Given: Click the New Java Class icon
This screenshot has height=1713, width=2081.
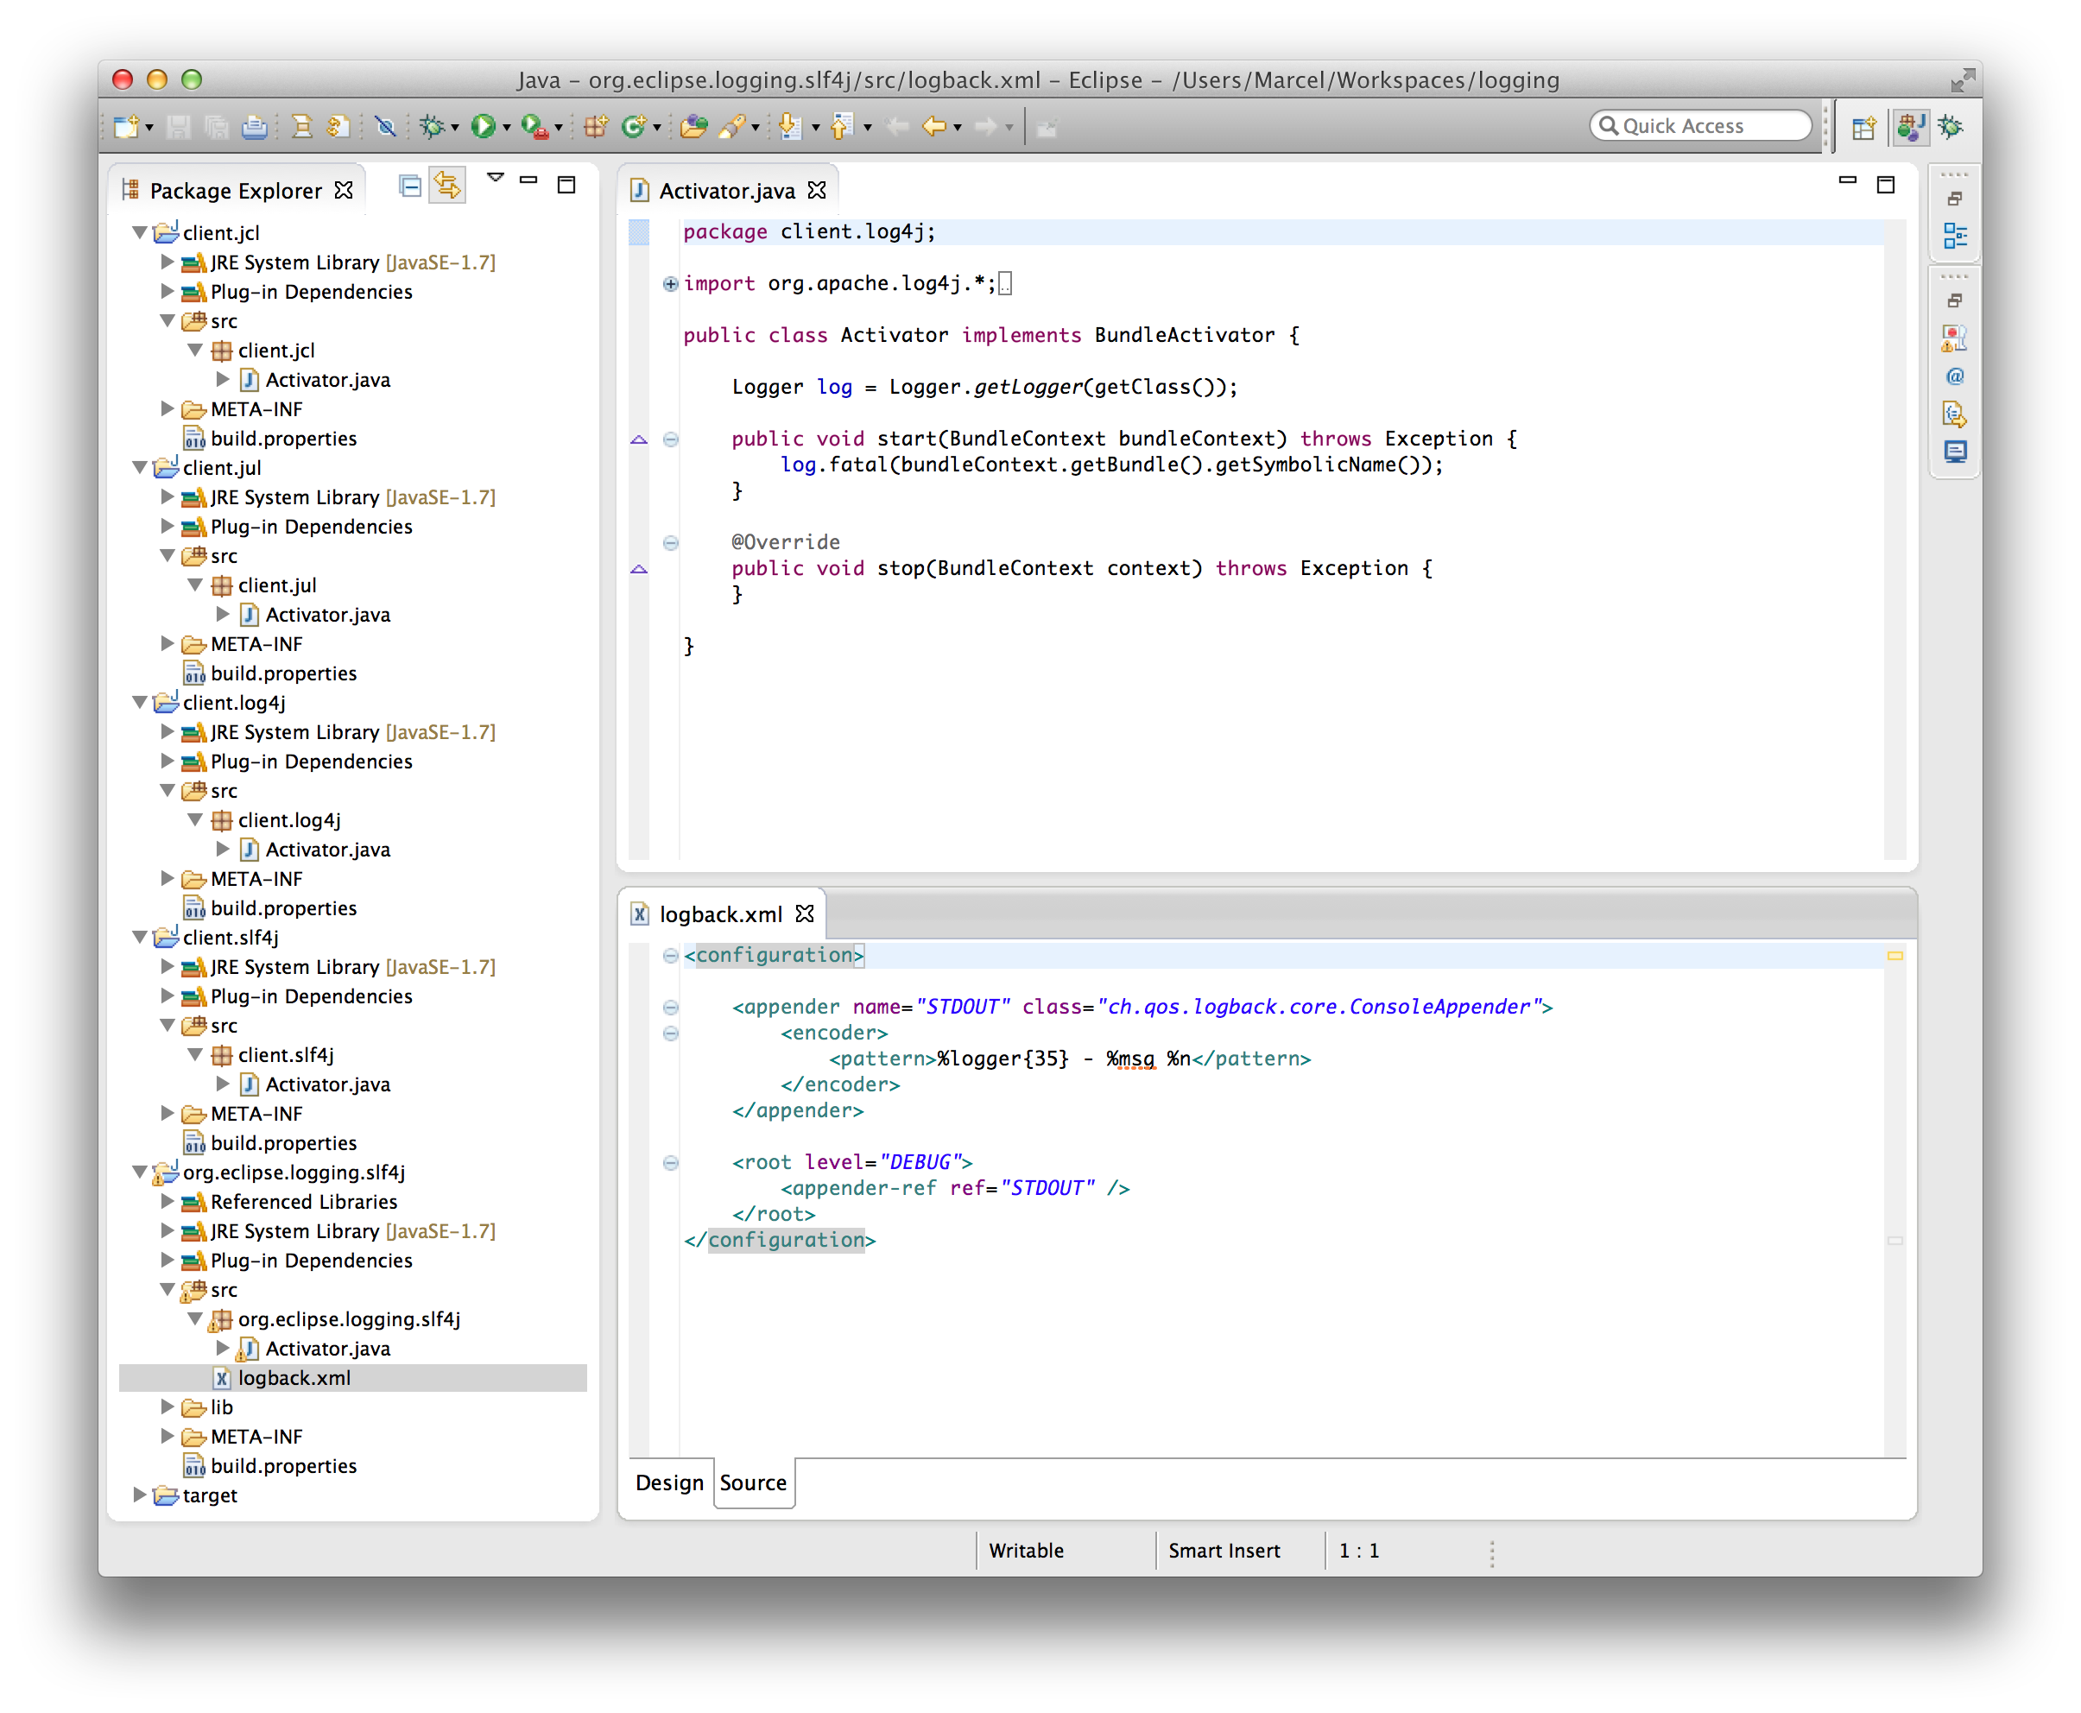Looking at the screenshot, I should (x=632, y=126).
